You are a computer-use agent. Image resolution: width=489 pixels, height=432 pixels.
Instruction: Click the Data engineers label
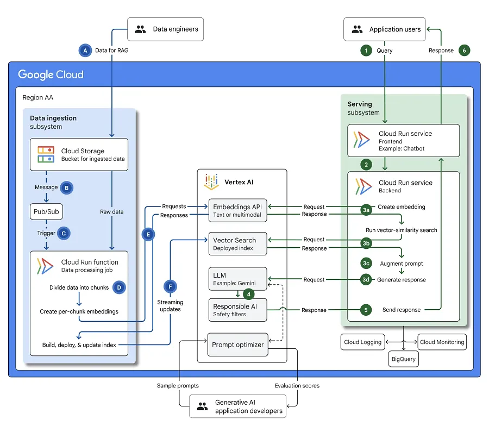(175, 29)
